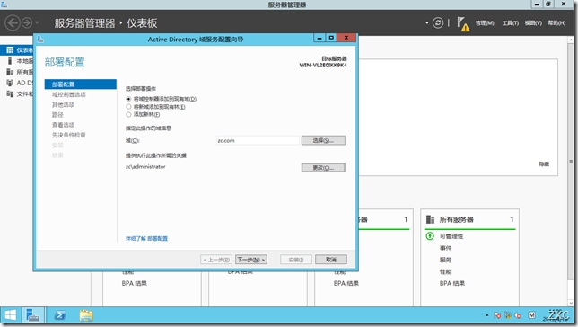The image size is (578, 327).
Task: Click target server name WIN-VL2E0BKK9K4
Action: click(x=323, y=65)
